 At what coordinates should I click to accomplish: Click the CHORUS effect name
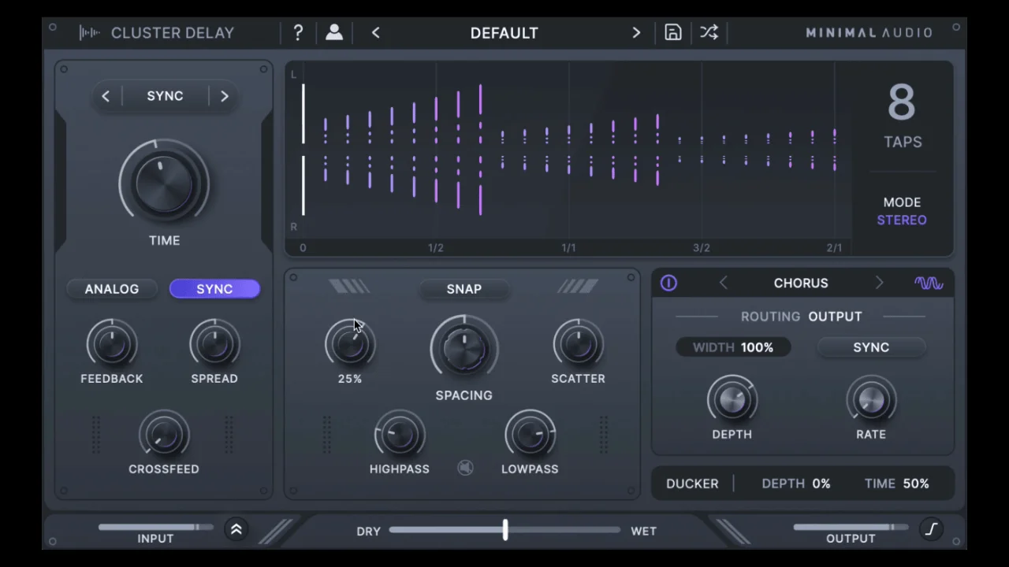click(801, 283)
